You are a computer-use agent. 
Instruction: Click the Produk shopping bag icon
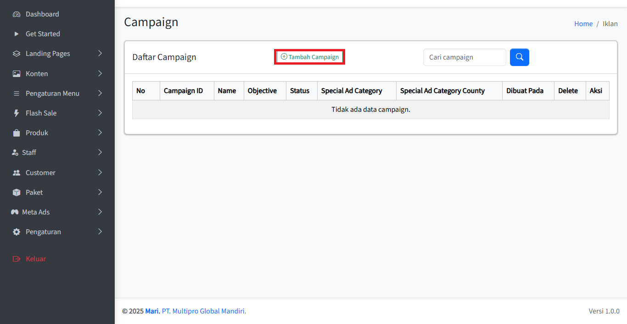click(17, 133)
